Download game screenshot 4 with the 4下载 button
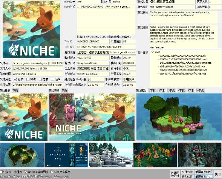The height and width of the screenshot is (179, 222). point(181,90)
